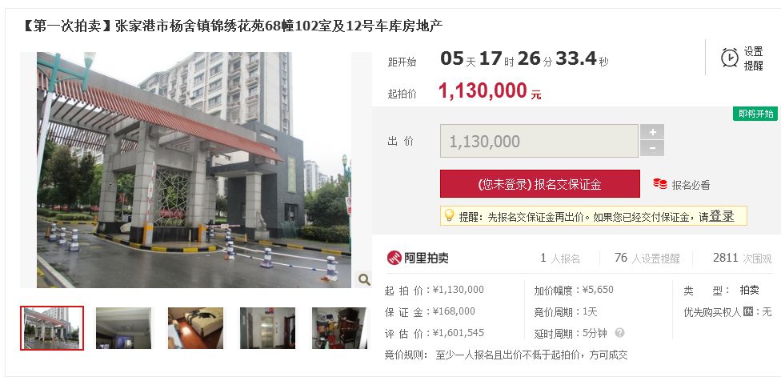Select the second living room thumbnail
This screenshot has height=381, width=781.
(x=123, y=328)
